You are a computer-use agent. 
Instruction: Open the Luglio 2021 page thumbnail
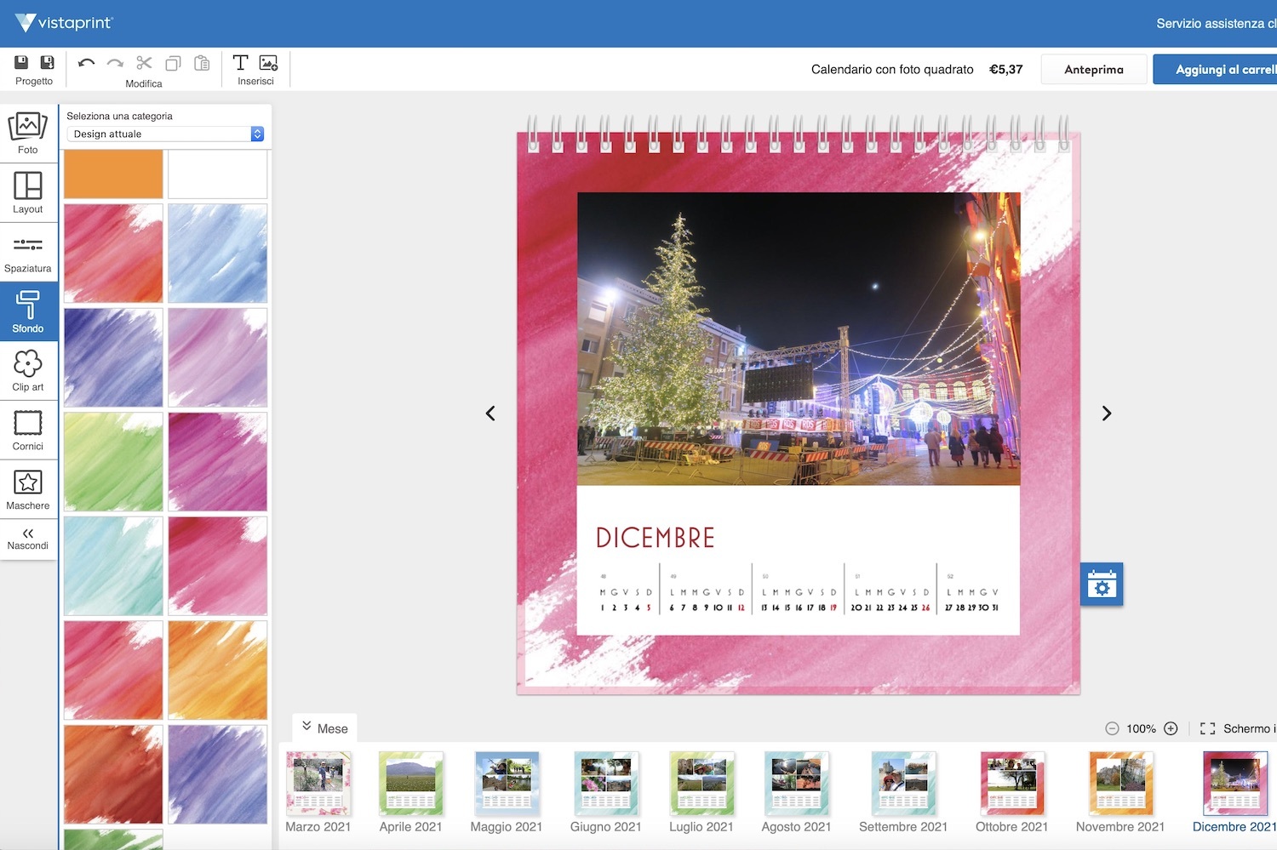pos(701,784)
